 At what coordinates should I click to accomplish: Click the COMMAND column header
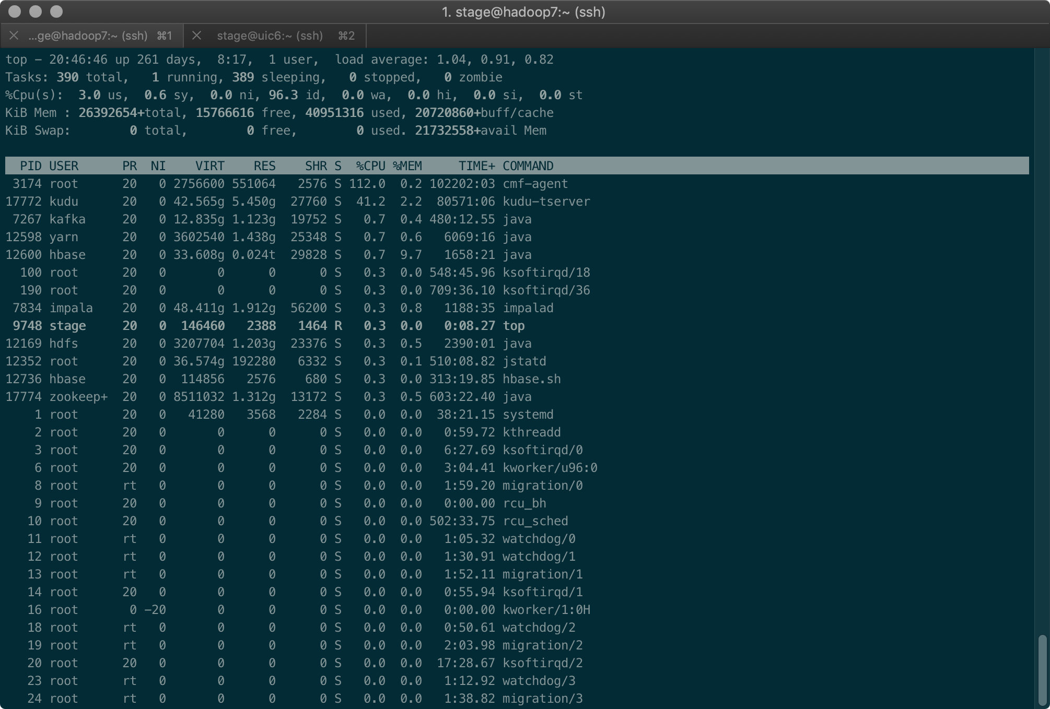pos(528,166)
